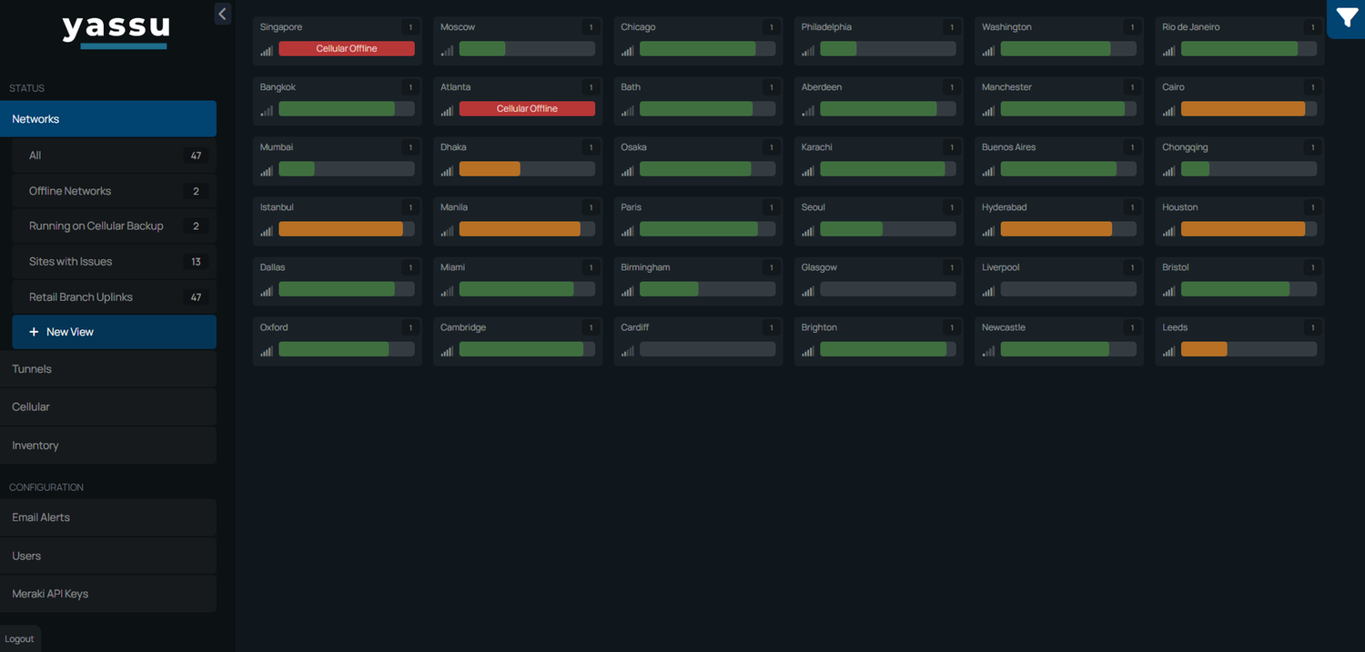Expand the Cellular section

[107, 406]
